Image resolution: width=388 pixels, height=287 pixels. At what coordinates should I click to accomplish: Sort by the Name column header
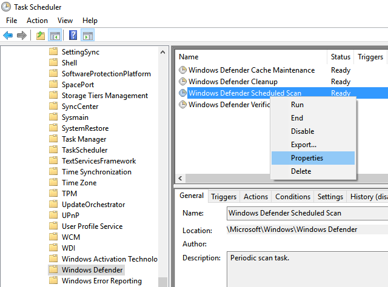click(x=251, y=57)
